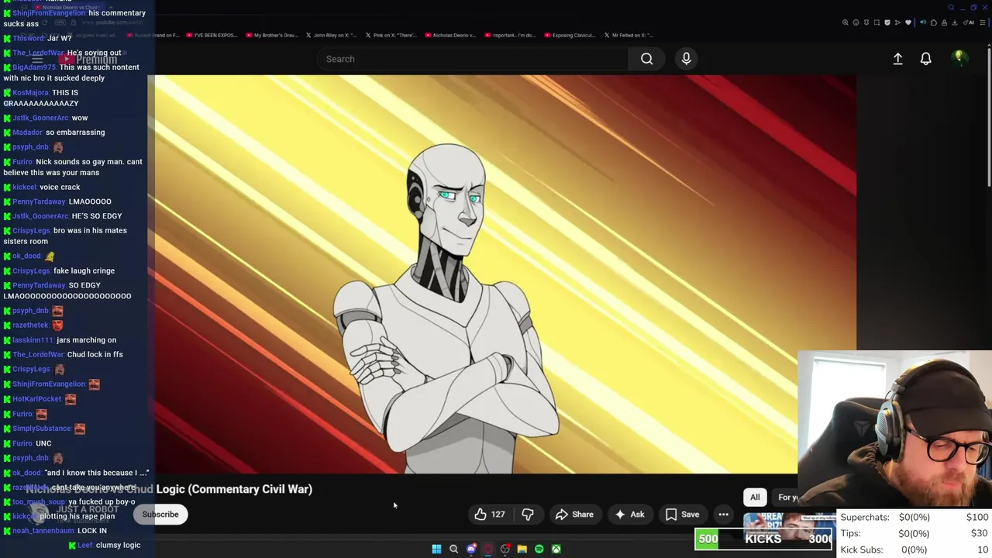Dislike the video with thumbs down
992x558 pixels.
[x=528, y=514]
